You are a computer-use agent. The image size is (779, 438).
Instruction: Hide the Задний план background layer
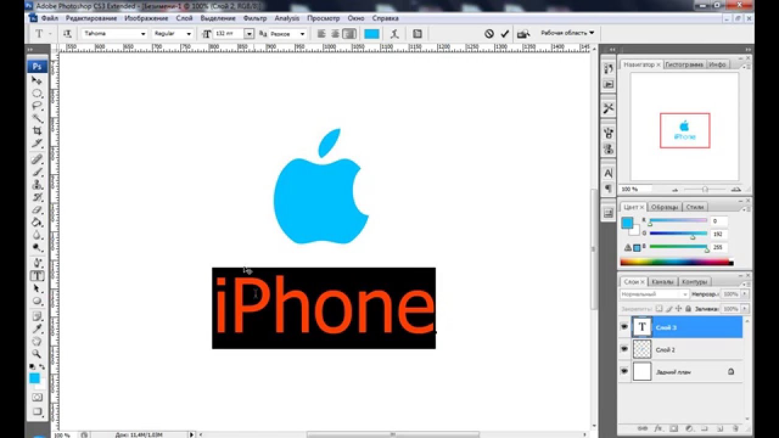click(x=624, y=371)
